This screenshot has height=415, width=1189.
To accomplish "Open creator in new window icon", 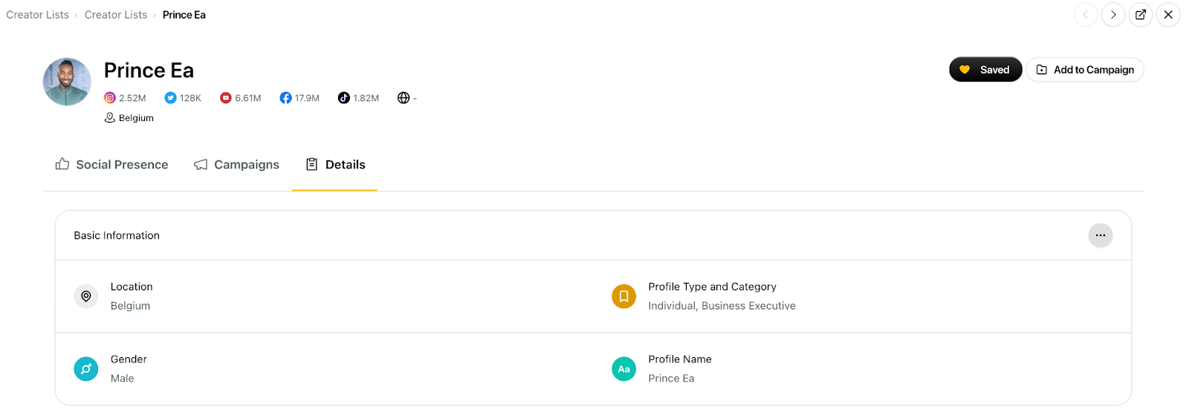I will (1141, 15).
